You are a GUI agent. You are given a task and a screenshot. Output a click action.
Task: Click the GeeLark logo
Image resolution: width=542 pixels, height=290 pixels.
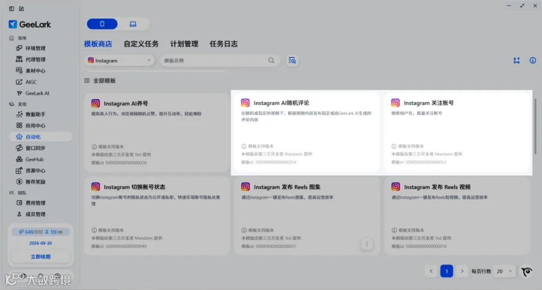(x=30, y=24)
